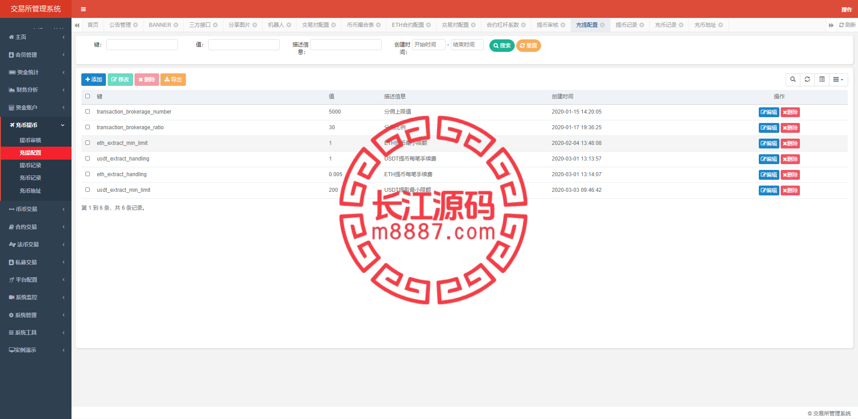Expand the 资金统计 sidebar menu

tap(36, 72)
